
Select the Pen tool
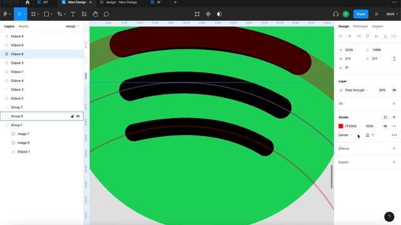click(60, 14)
